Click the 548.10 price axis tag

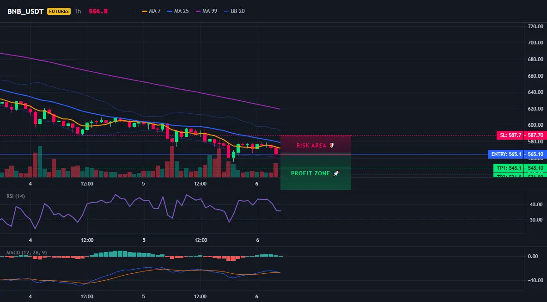tap(535, 168)
